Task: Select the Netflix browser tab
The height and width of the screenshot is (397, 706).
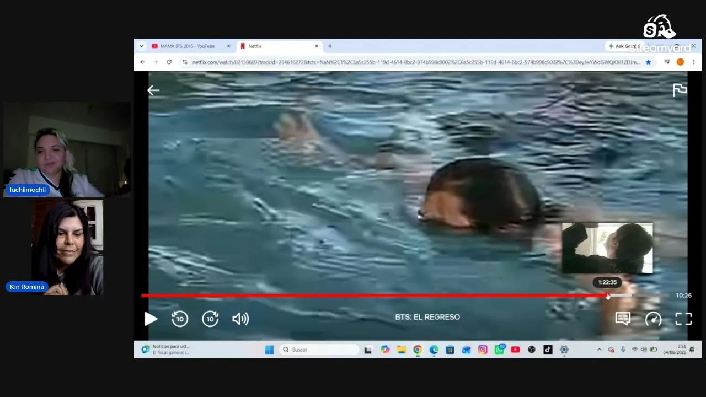Action: [x=276, y=46]
